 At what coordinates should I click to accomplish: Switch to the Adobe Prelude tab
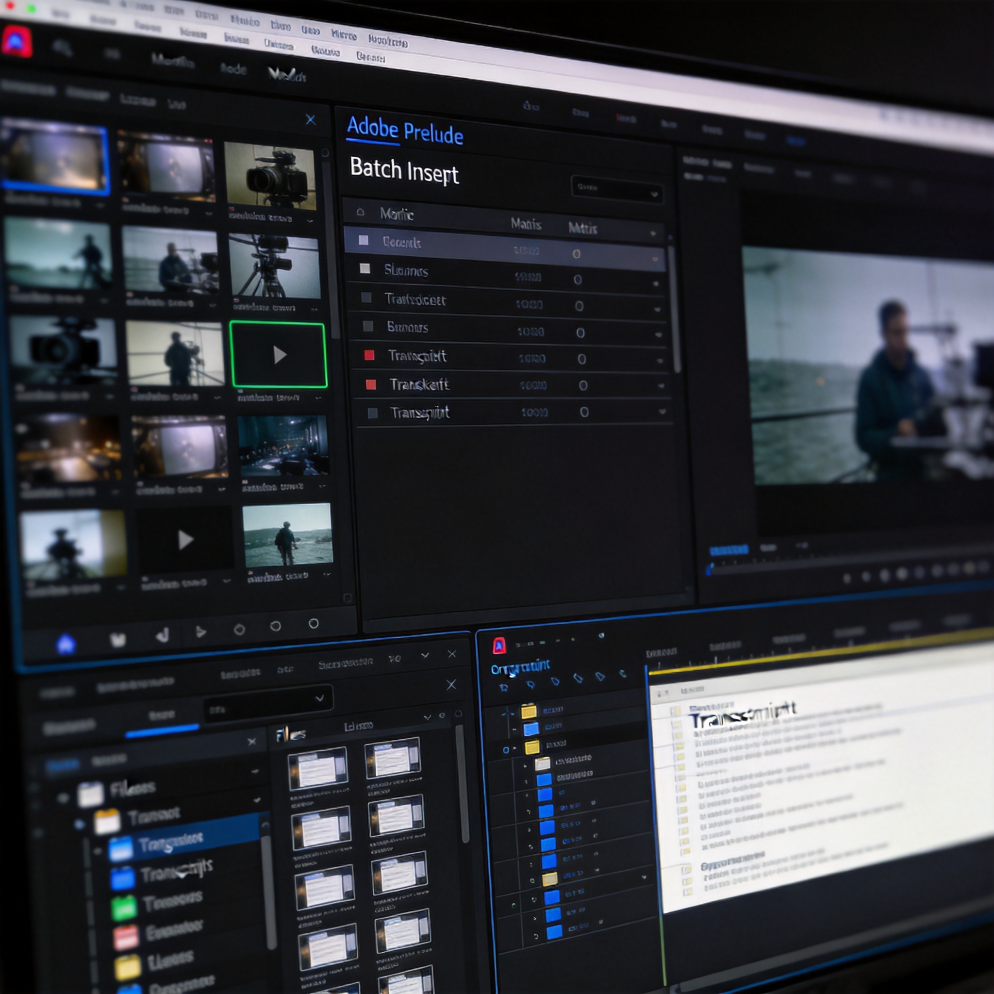pos(405,131)
